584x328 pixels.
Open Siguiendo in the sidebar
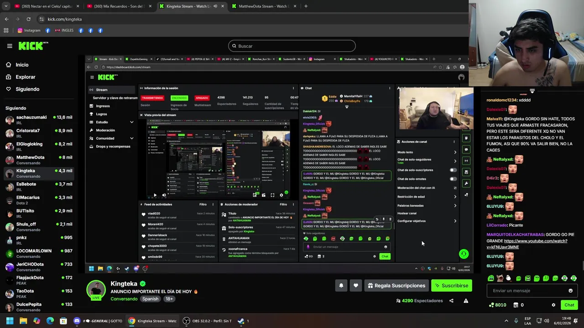point(27,89)
